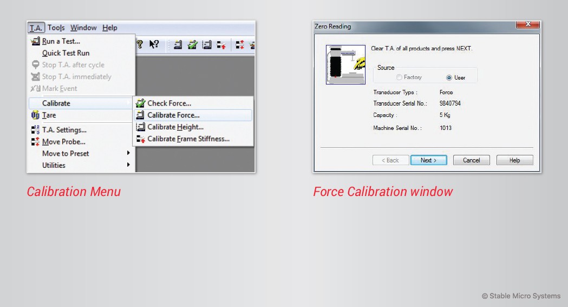568x307 pixels.
Task: Open T.A. Settings... from the menu
Action: click(82, 129)
